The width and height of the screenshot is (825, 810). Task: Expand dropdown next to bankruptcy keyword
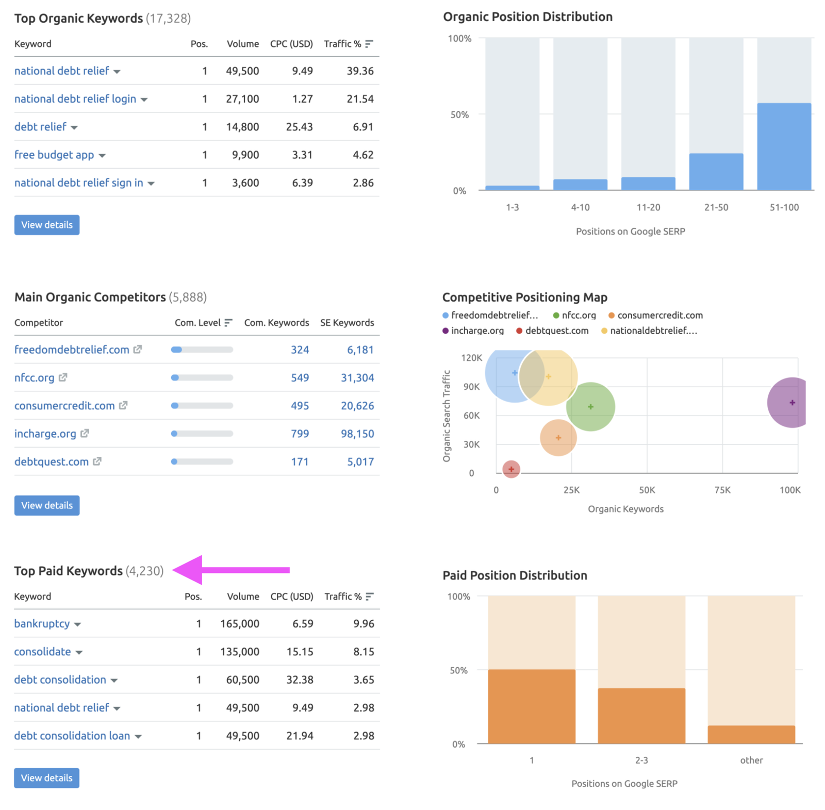[x=78, y=624]
